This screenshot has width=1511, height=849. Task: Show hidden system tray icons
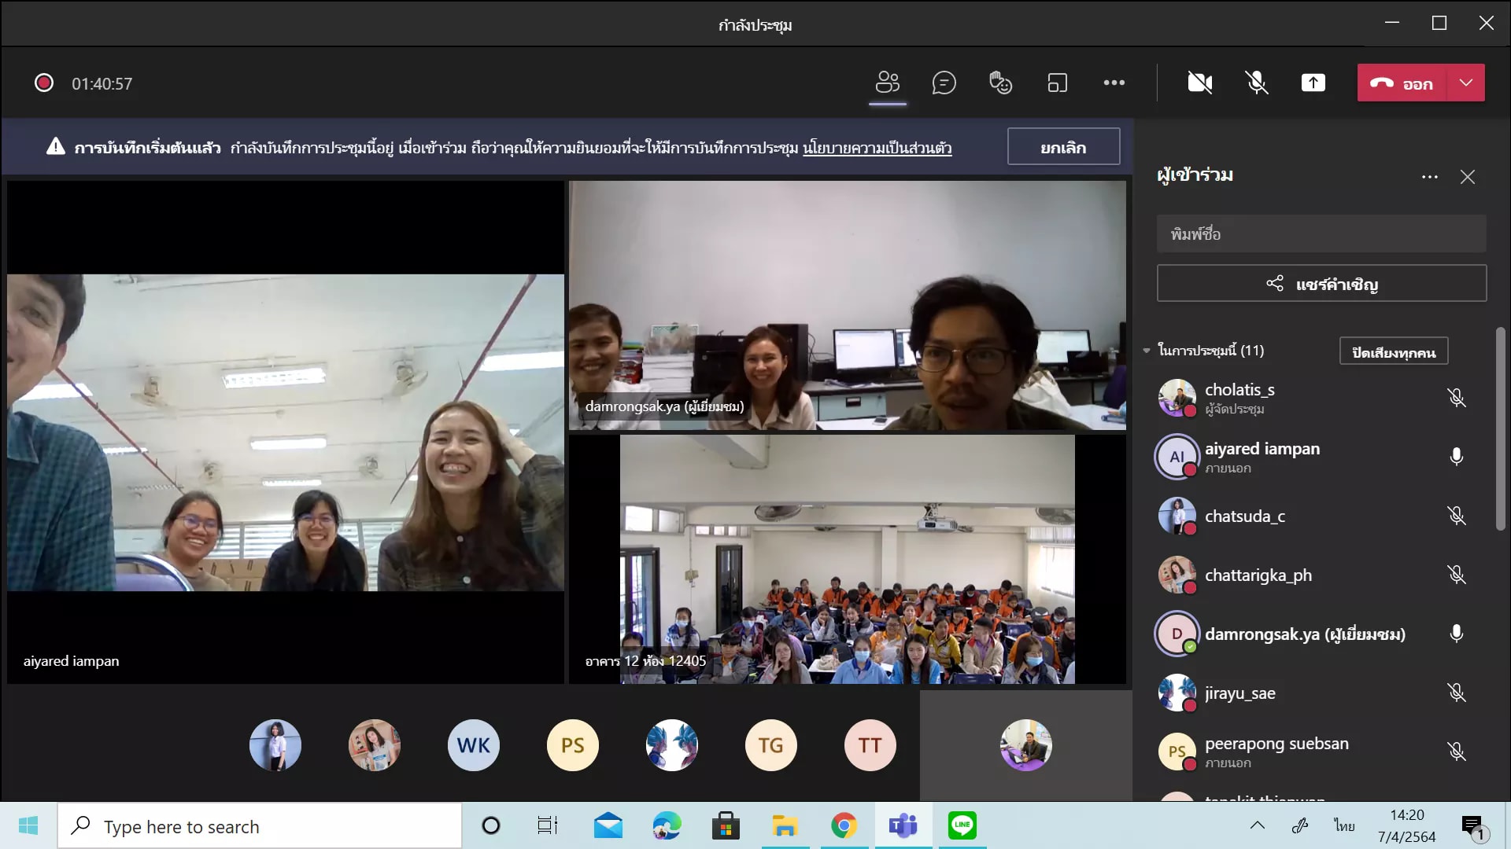pyautogui.click(x=1257, y=825)
